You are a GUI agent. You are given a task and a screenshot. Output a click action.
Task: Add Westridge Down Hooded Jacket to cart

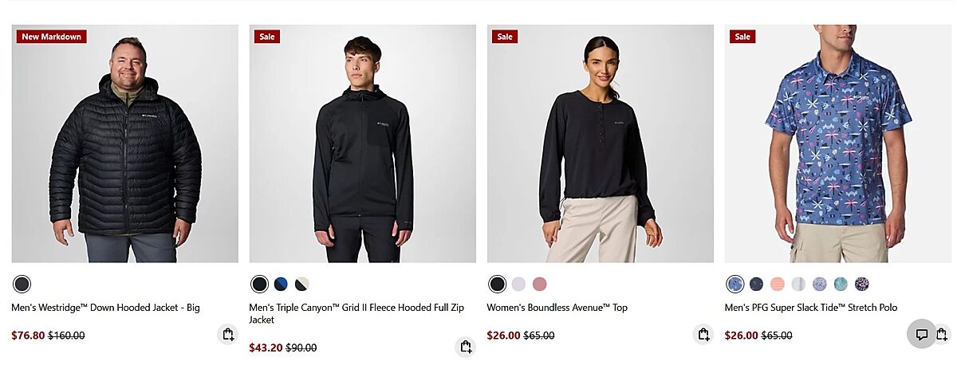(228, 334)
